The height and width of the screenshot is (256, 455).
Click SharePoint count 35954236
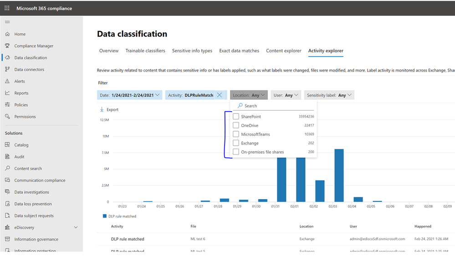(x=306, y=117)
